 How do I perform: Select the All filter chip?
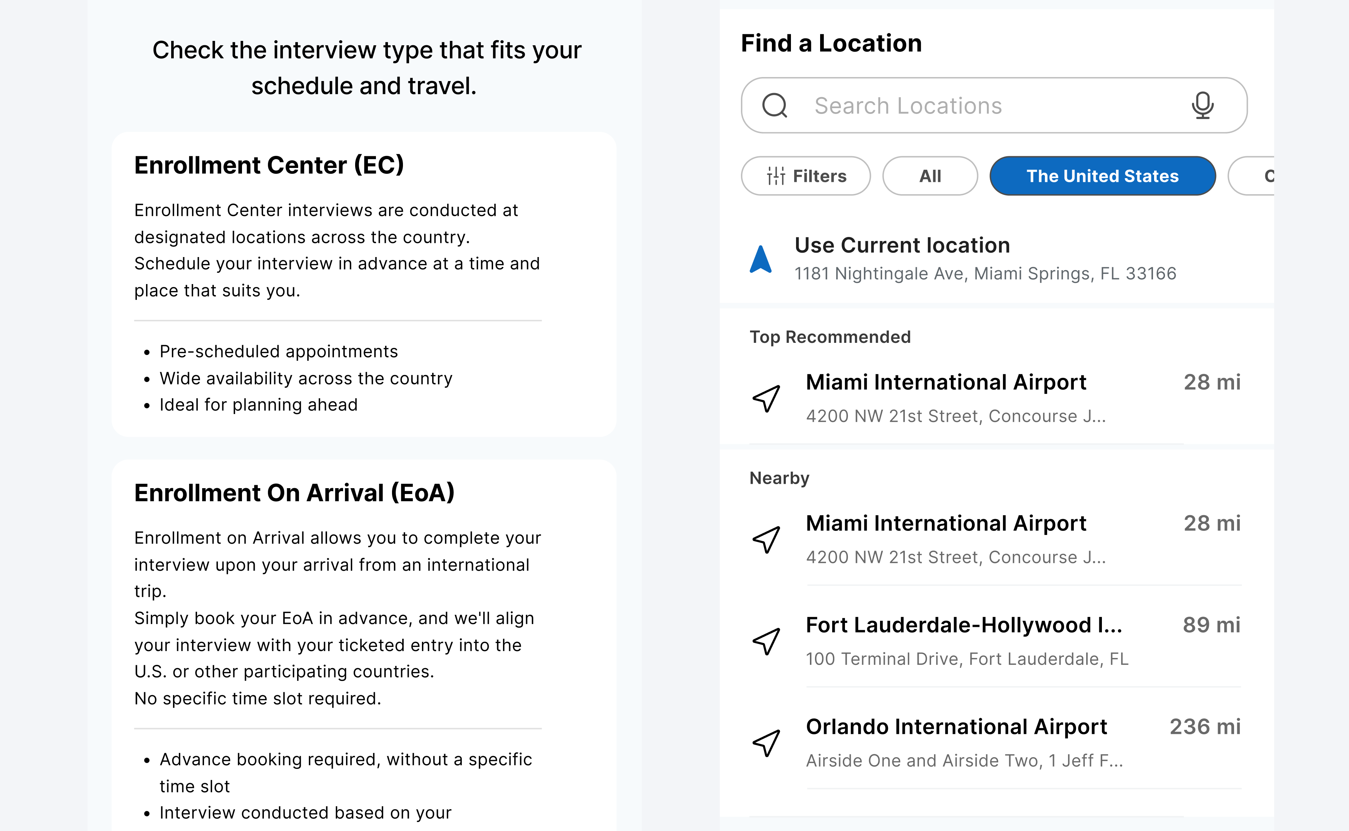[930, 176]
